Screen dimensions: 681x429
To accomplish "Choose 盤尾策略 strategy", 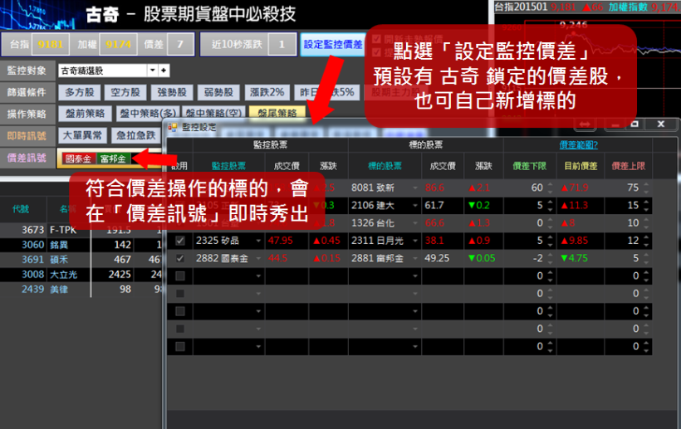I will (x=277, y=114).
